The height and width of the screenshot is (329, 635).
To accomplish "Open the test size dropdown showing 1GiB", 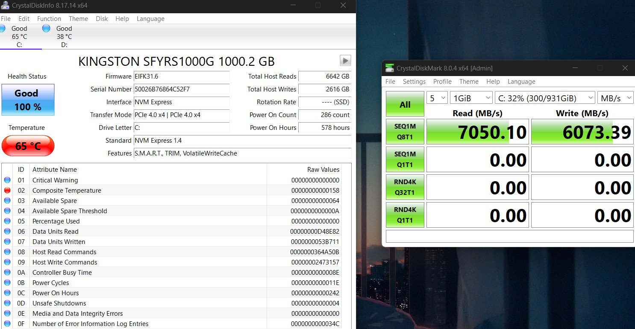I will tap(471, 98).
